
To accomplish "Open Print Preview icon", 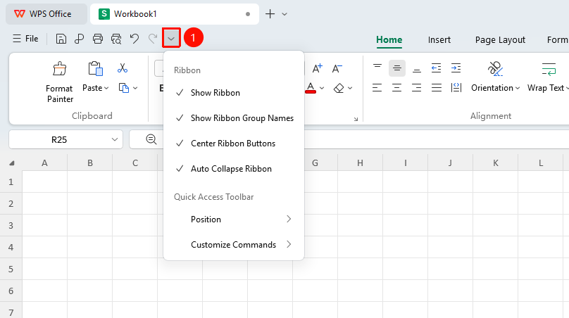I will 116,39.
